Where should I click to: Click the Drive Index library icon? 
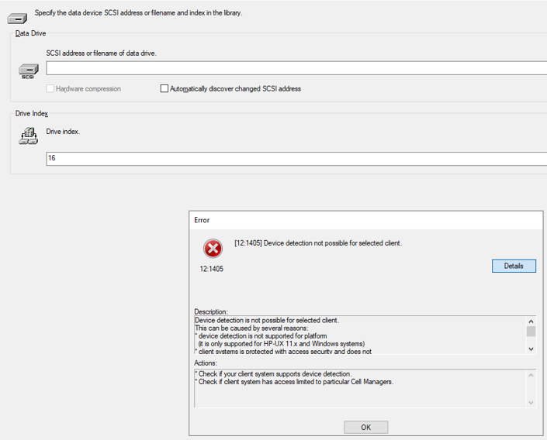coord(28,136)
